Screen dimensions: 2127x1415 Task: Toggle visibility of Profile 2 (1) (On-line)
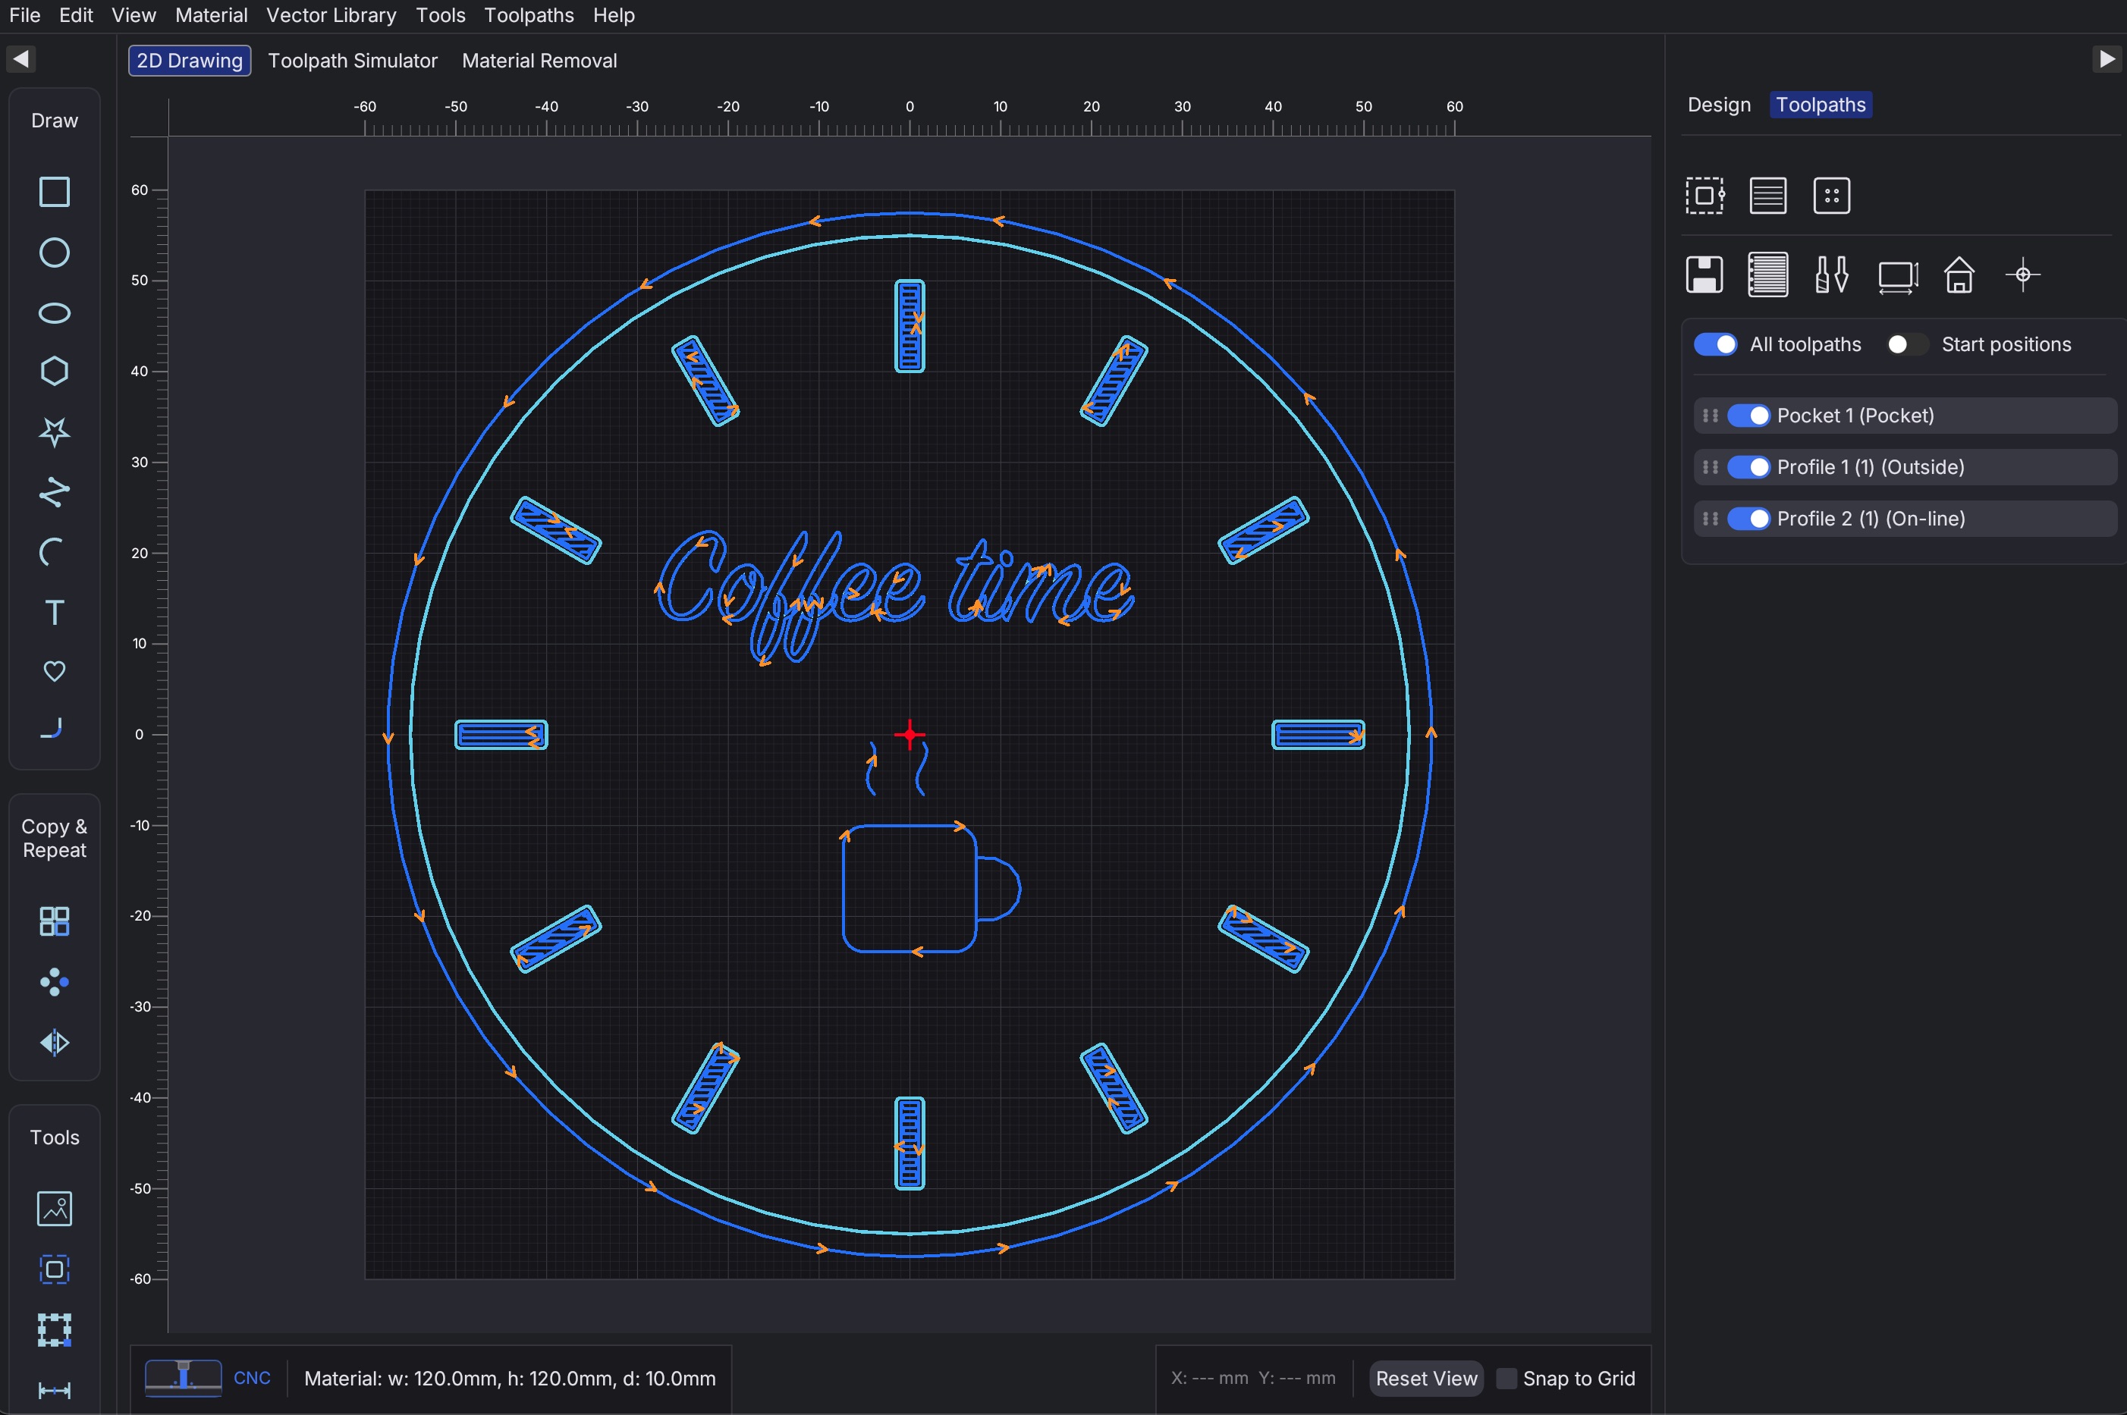(x=1748, y=518)
